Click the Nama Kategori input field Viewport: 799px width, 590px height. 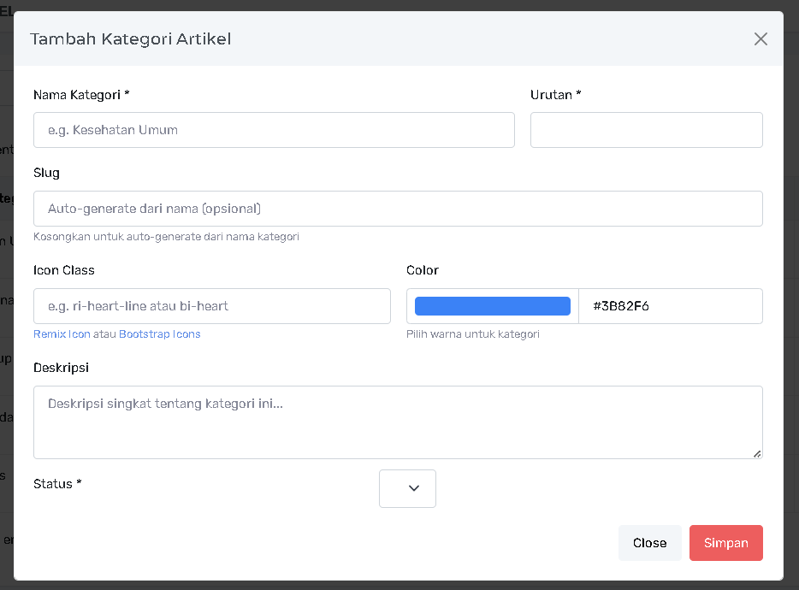tap(274, 130)
